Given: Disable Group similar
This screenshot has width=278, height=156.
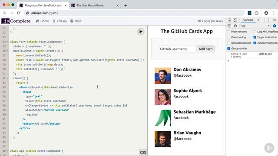Looking at the screenshot, I should (x=229, y=49).
